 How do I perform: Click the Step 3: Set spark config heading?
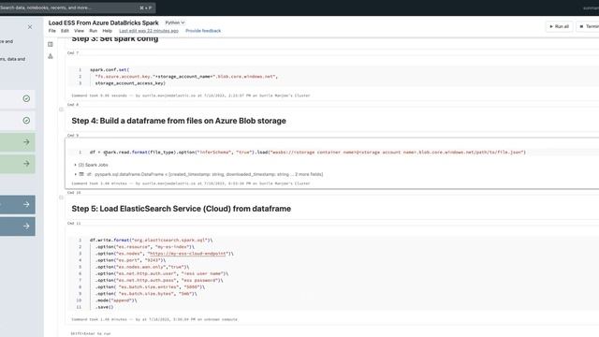114,38
